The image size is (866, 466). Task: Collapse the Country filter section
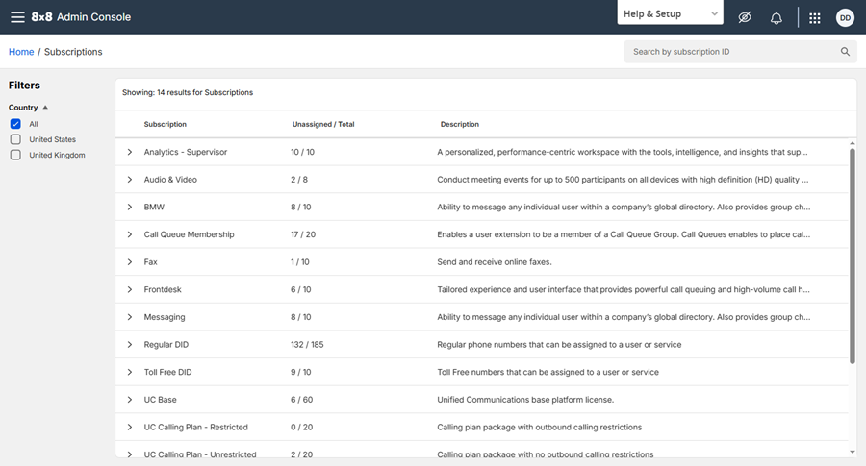tap(28, 108)
